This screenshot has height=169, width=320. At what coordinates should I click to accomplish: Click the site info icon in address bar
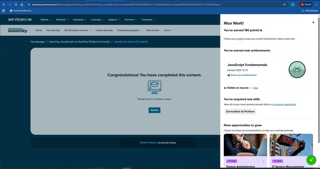click(x=29, y=5)
